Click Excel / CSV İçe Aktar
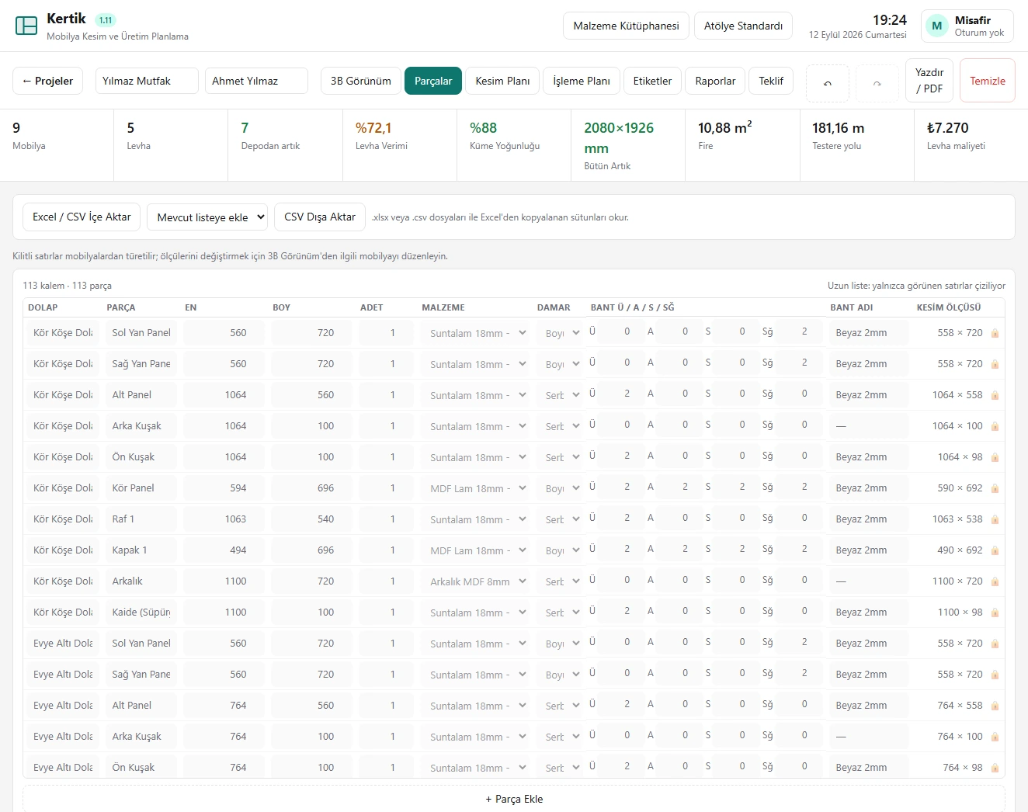The height and width of the screenshot is (812, 1028). pos(82,217)
